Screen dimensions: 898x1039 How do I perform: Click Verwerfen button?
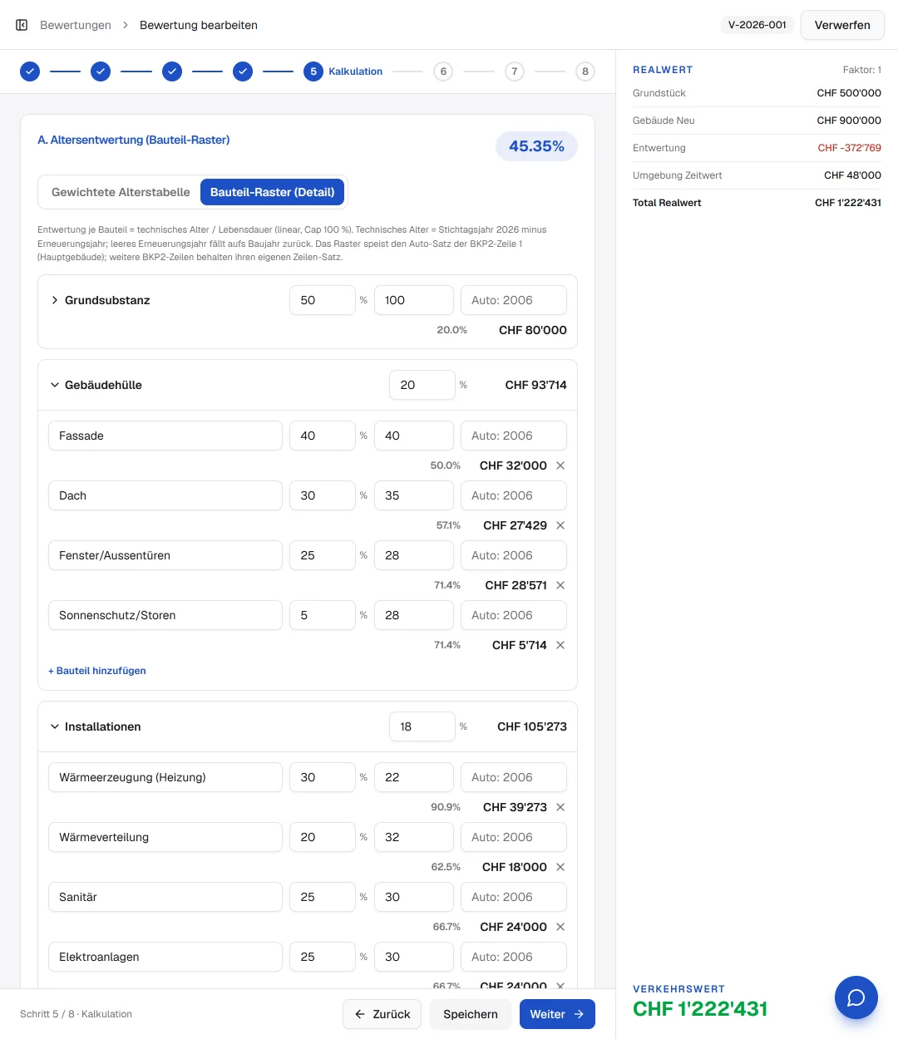(842, 25)
